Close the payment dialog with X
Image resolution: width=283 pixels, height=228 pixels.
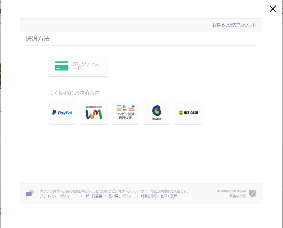click(273, 9)
